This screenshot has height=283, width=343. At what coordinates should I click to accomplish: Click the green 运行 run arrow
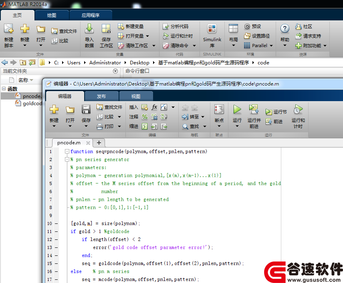(237, 109)
